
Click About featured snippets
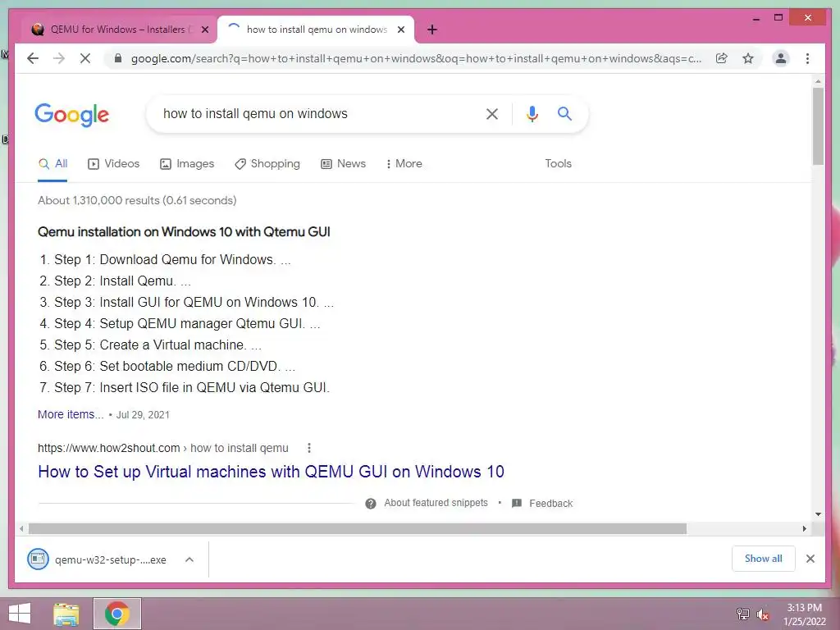pyautogui.click(x=436, y=503)
